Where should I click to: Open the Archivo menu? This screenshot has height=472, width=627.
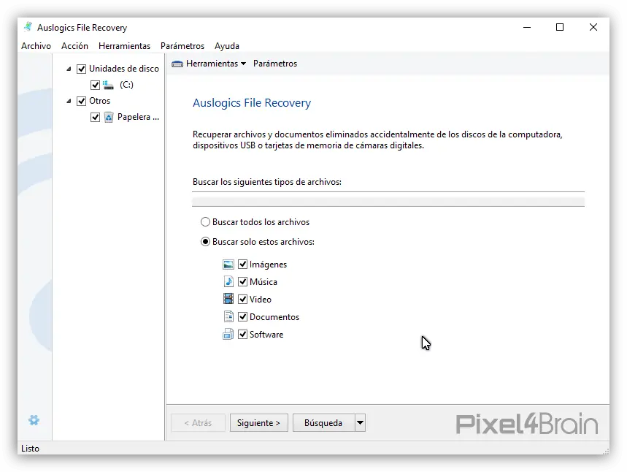[x=36, y=46]
